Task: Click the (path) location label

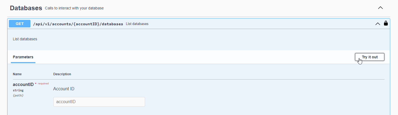Action: click(18, 95)
